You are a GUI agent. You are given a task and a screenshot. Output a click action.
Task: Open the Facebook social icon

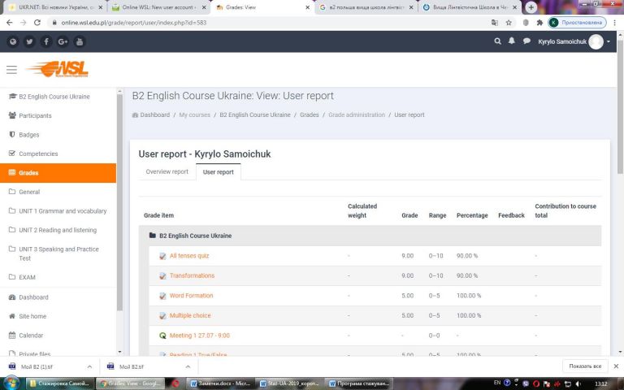click(x=46, y=41)
